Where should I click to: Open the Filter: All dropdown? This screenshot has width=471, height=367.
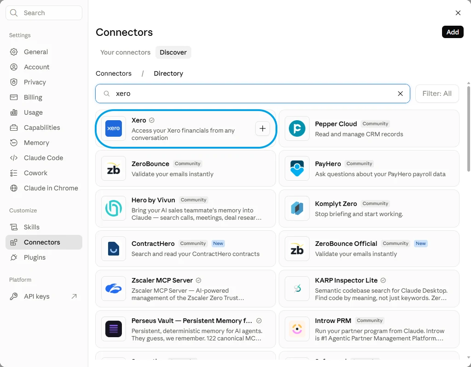[x=437, y=94]
